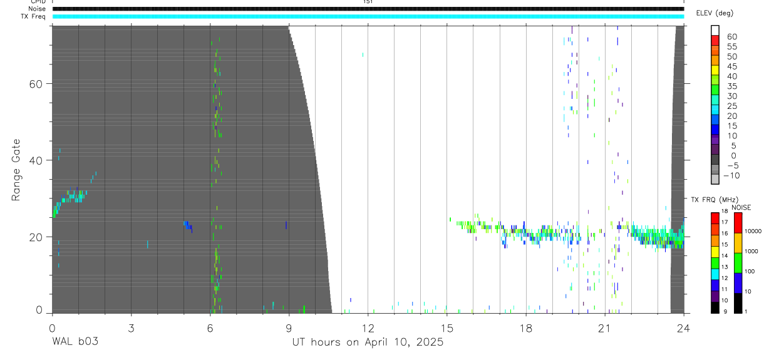This screenshot has height=355, width=769.
Task: Click the CPID label at top left
Action: point(37,2)
